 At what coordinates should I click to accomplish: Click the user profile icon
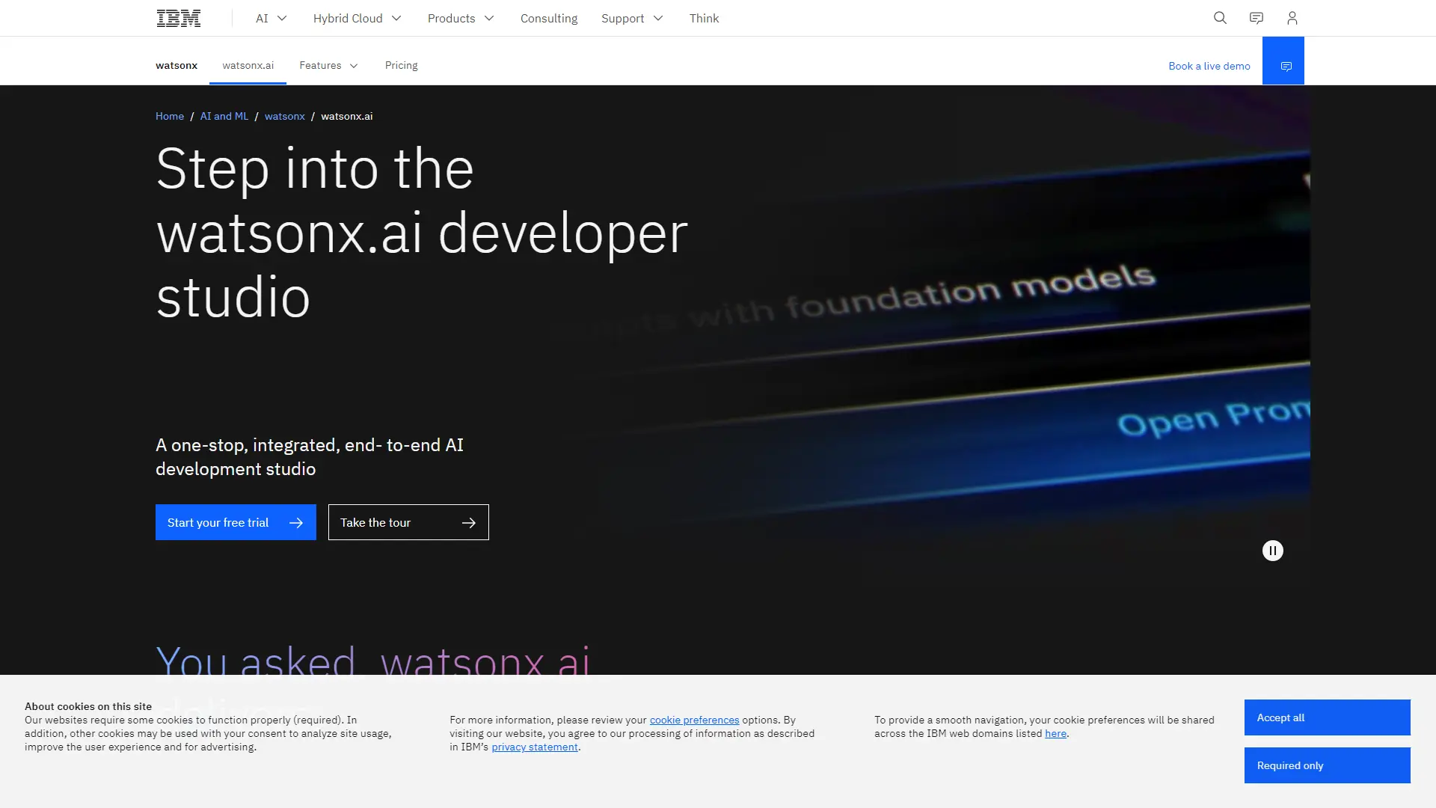(x=1292, y=18)
